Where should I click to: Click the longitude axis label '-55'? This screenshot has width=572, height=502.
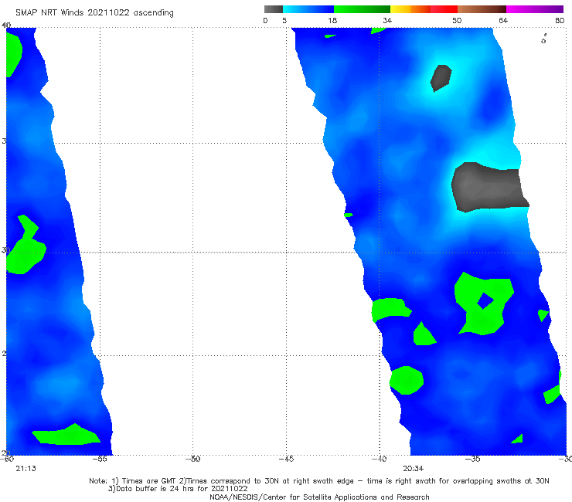[x=100, y=459]
